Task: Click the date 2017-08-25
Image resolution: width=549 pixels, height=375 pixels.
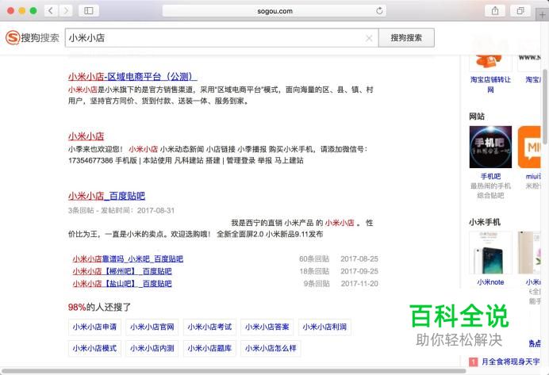Action: pyautogui.click(x=359, y=259)
